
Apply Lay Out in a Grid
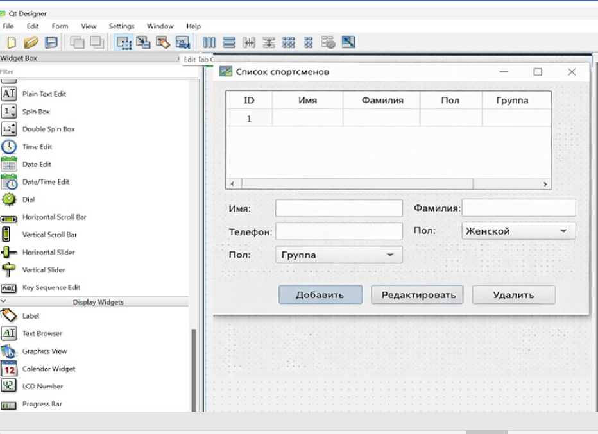coord(289,43)
